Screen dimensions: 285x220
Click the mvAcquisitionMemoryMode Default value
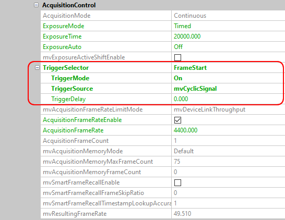184,151
